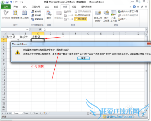The image size is (151, 121).
Task: Click the Insert Function fx icon
Action: [40, 29]
